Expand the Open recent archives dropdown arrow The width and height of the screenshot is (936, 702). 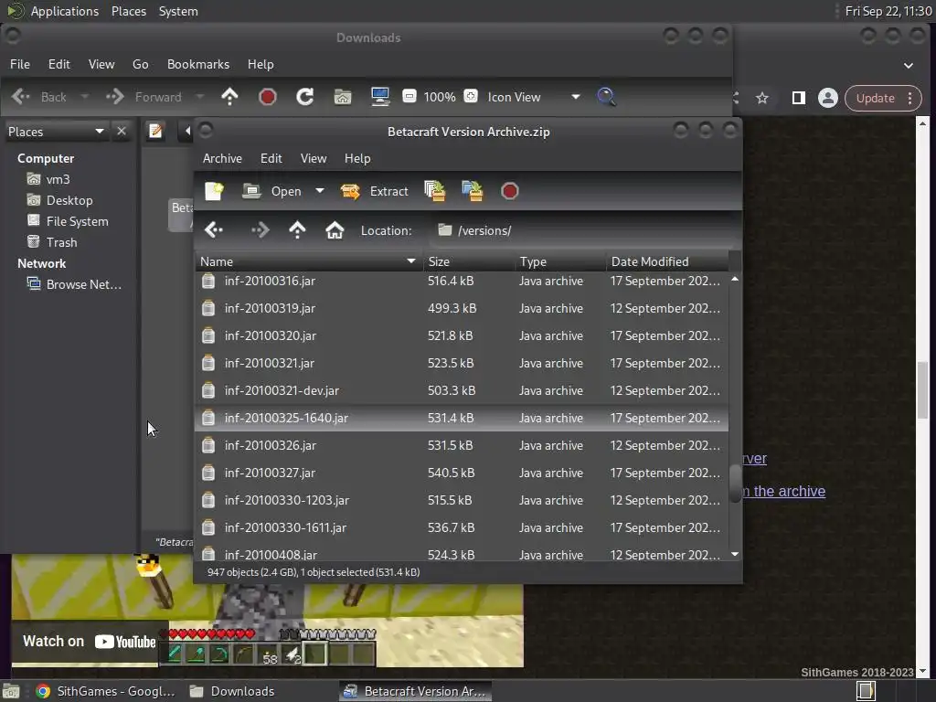(320, 191)
